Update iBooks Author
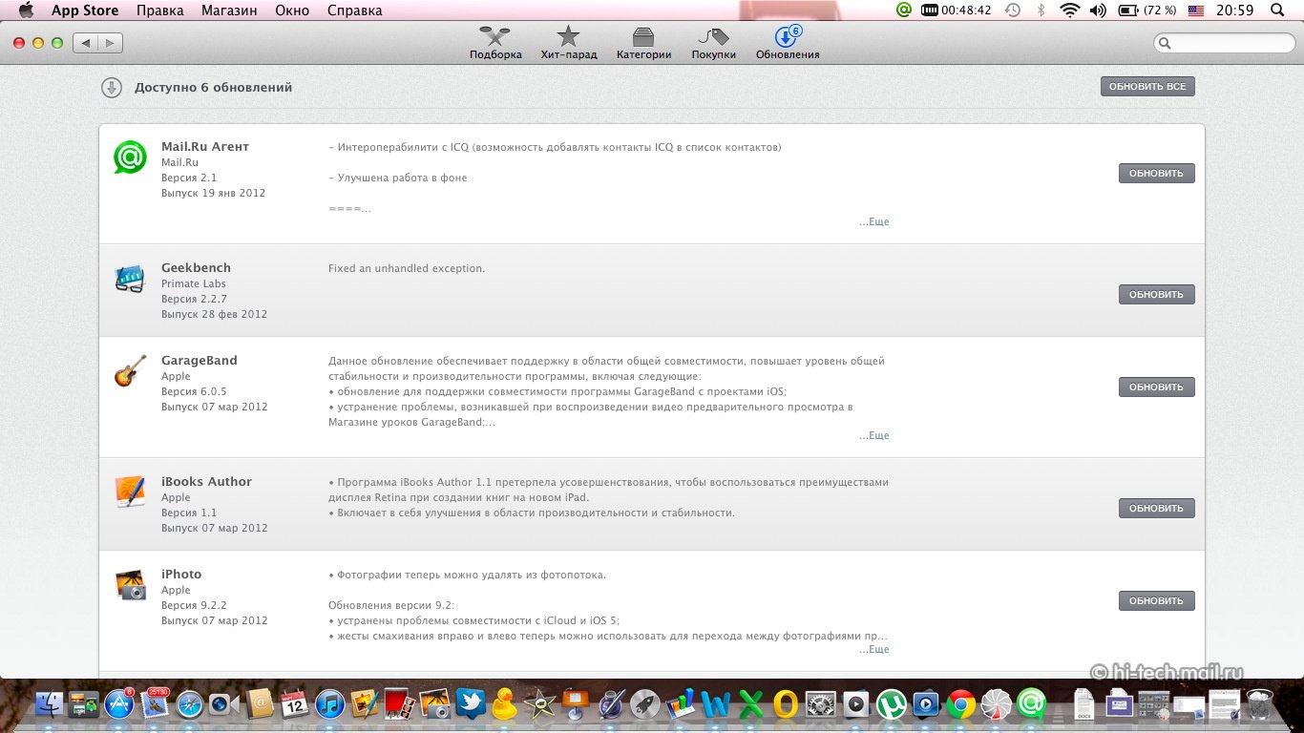This screenshot has height=733, width=1304. click(x=1156, y=509)
